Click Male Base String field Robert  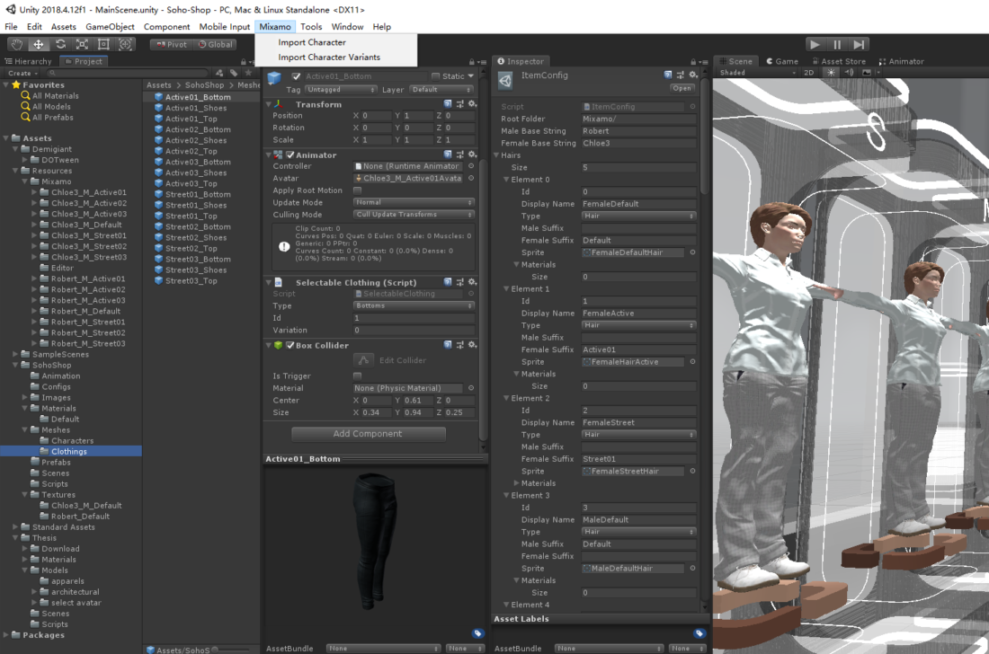[x=638, y=131]
